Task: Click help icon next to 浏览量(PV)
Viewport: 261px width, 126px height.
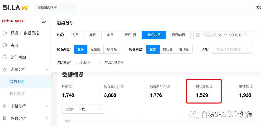Action: (122, 86)
